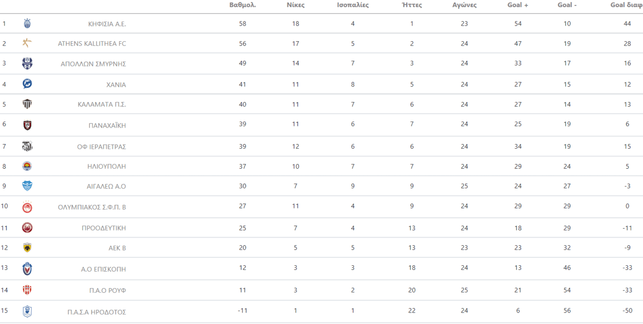
Task: Click the ΟΦ ΙΕΡΑΠΕΤΡΑΣ team crest
Action: click(27, 146)
